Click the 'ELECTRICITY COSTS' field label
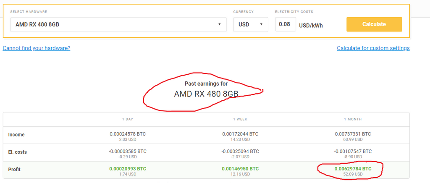The width and height of the screenshot is (430, 183). tap(294, 12)
